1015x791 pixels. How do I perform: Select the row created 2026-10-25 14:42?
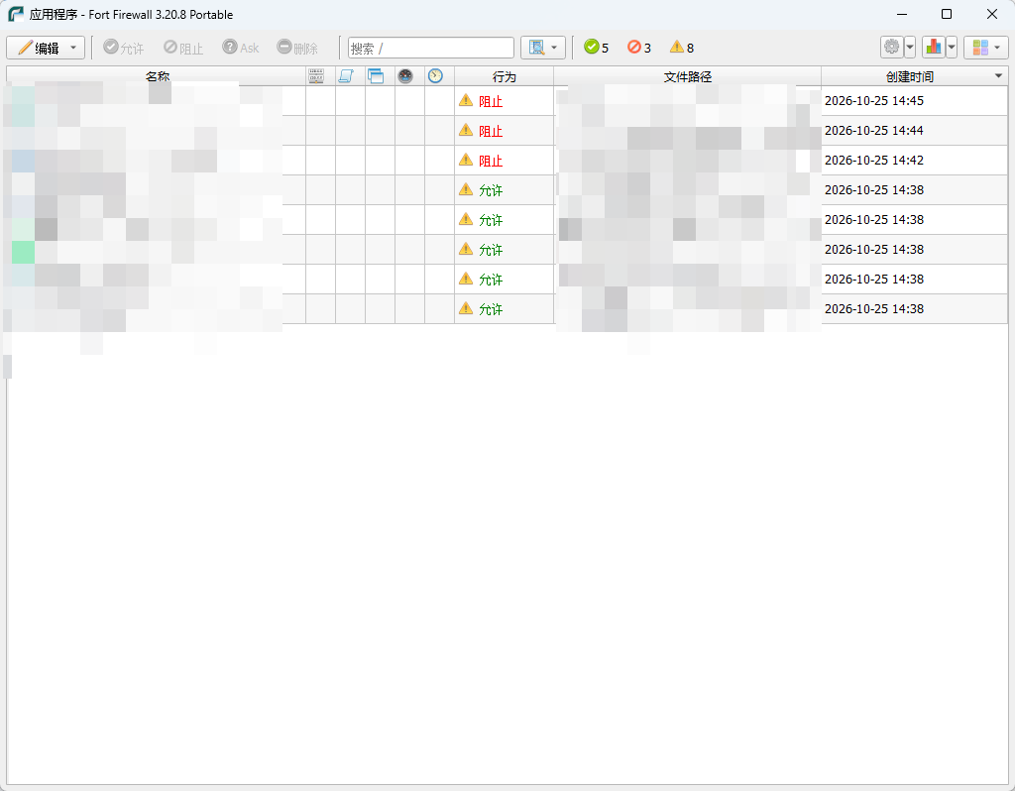(507, 161)
